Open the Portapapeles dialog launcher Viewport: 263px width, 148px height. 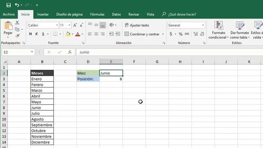tap(24, 43)
